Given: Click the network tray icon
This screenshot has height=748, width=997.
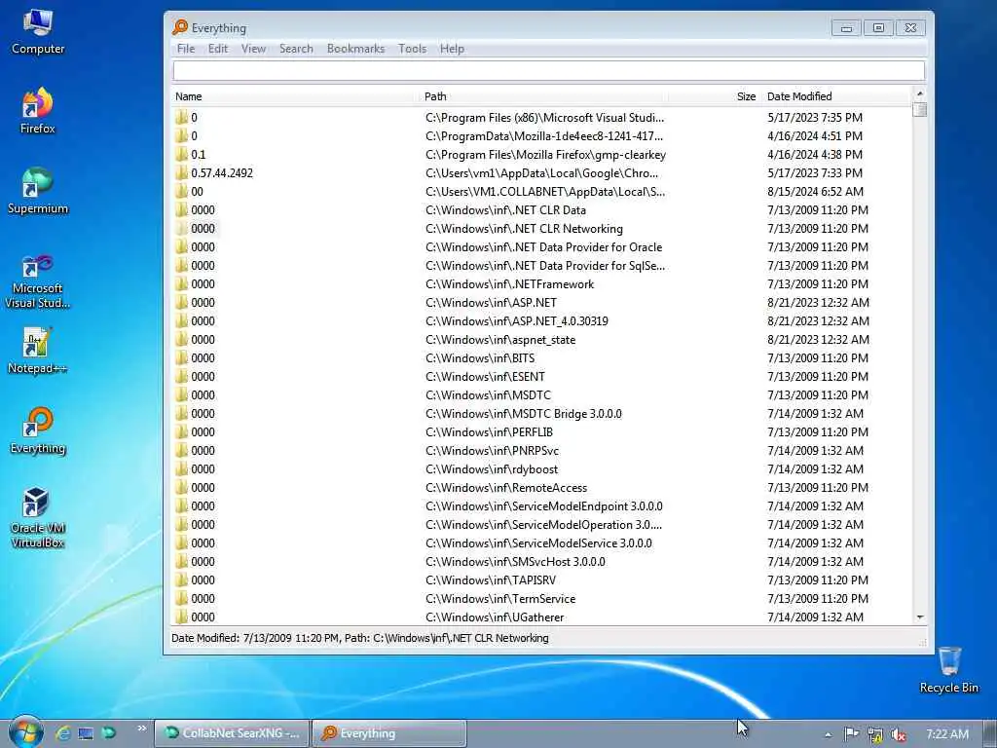Looking at the screenshot, I should click(x=875, y=734).
